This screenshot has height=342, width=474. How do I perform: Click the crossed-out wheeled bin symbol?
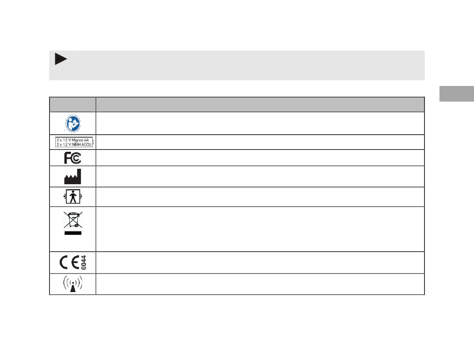(73, 220)
